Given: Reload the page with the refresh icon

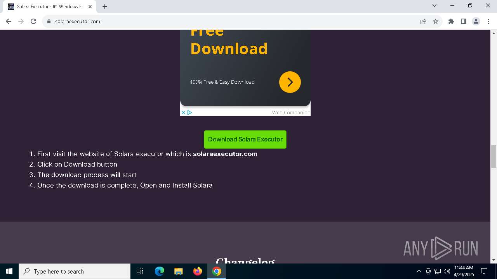Looking at the screenshot, I should pyautogui.click(x=33, y=21).
